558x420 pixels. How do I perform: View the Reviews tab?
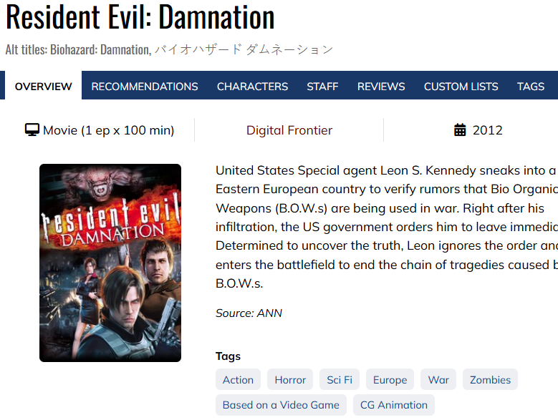click(x=381, y=87)
